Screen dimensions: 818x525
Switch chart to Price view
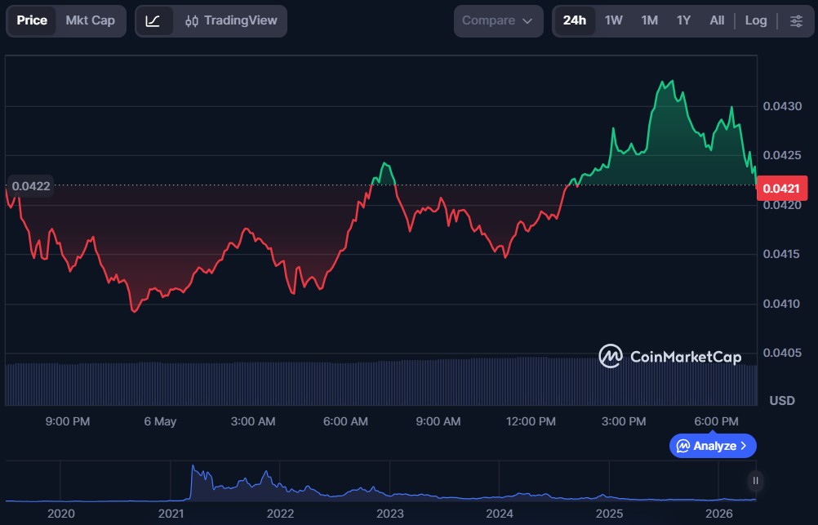pos(32,21)
